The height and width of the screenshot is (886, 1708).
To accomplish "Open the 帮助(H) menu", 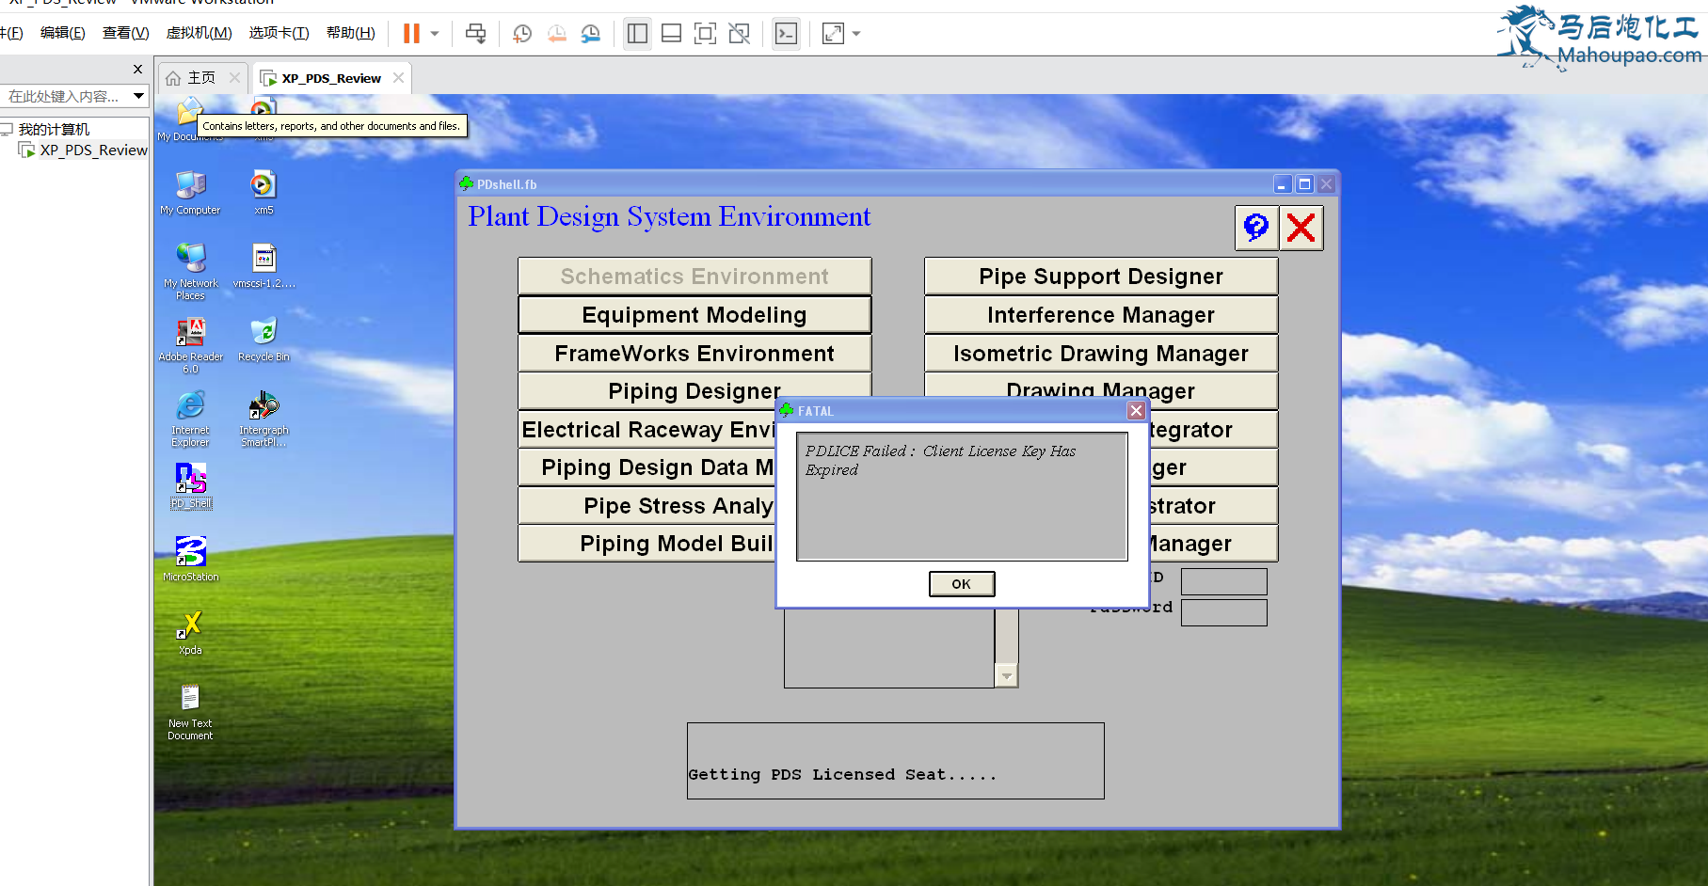I will click(x=350, y=33).
